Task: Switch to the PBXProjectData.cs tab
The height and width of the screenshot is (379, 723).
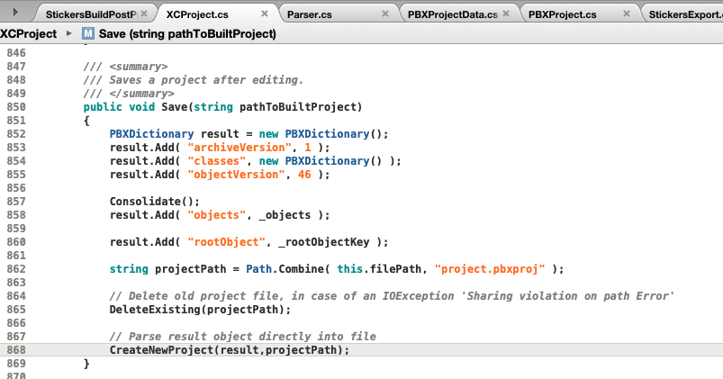Action: pyautogui.click(x=453, y=14)
